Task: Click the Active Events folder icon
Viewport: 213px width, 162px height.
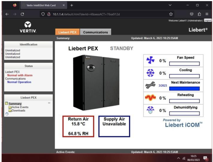Action: coord(10,107)
